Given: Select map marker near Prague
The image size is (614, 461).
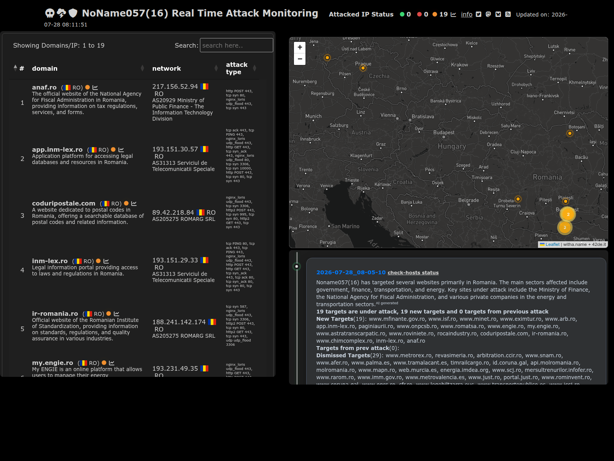Looking at the screenshot, I should pos(363,68).
